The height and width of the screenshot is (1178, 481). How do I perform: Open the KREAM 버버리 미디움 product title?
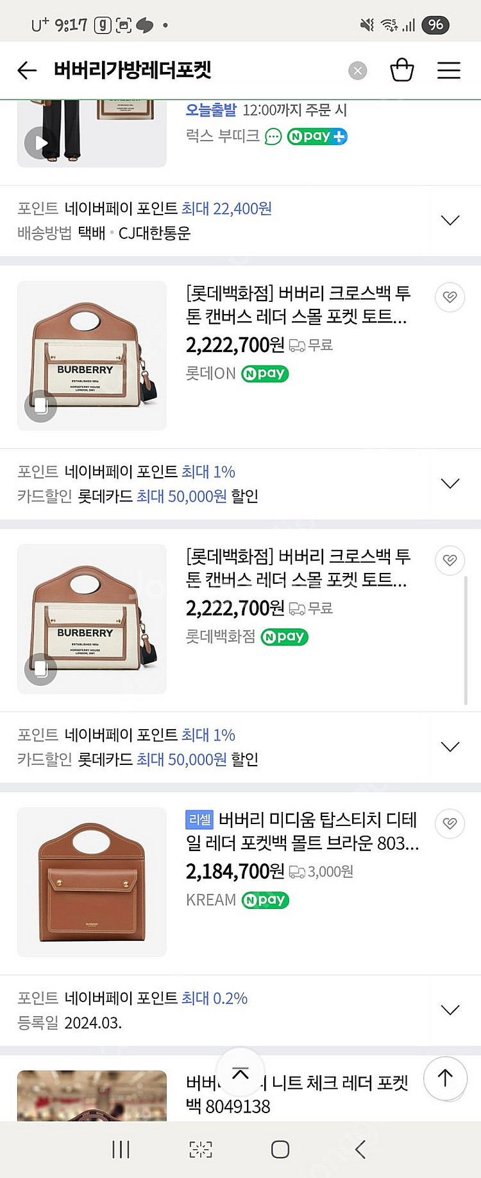coord(301,831)
